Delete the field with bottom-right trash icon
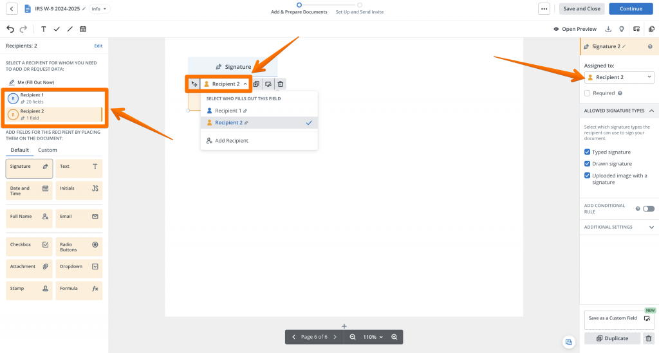 [649, 338]
